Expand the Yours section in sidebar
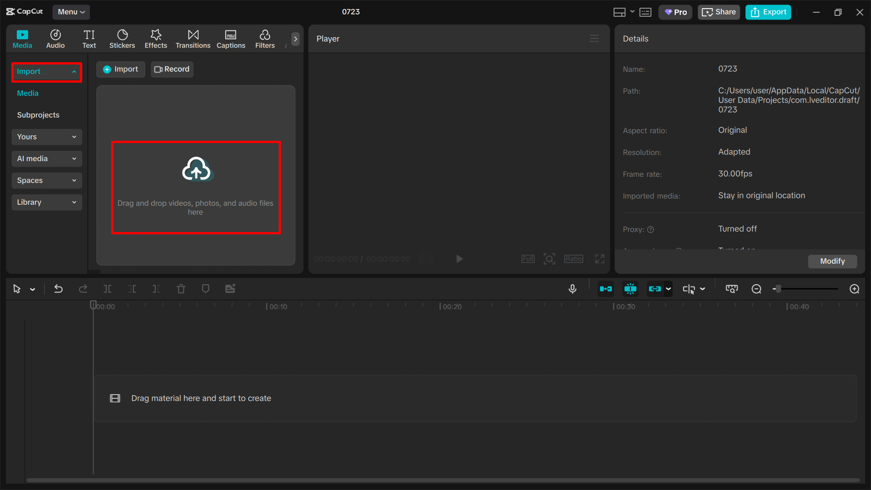871x490 pixels. point(46,137)
